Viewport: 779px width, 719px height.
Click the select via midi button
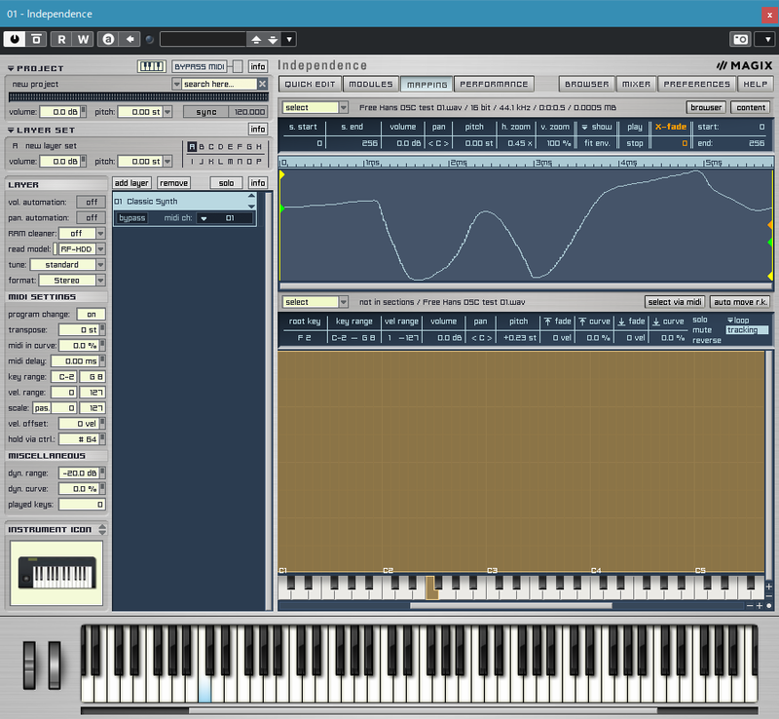coord(674,301)
